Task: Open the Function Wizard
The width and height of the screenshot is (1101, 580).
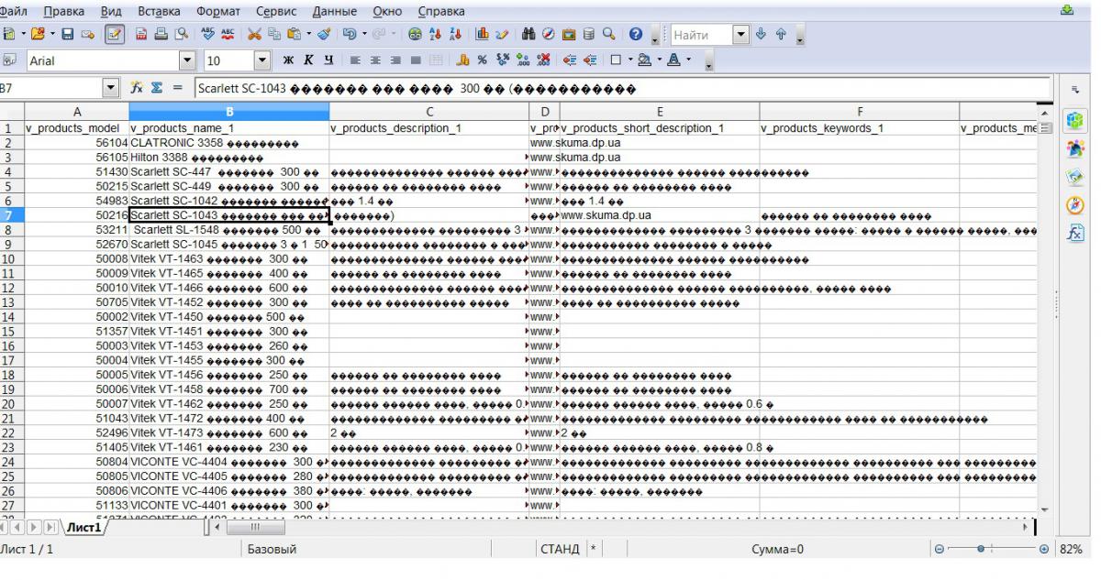Action: 136,89
